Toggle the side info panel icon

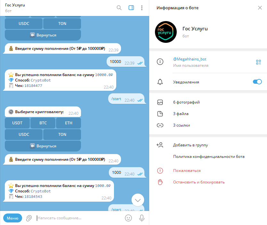[x=131, y=8]
